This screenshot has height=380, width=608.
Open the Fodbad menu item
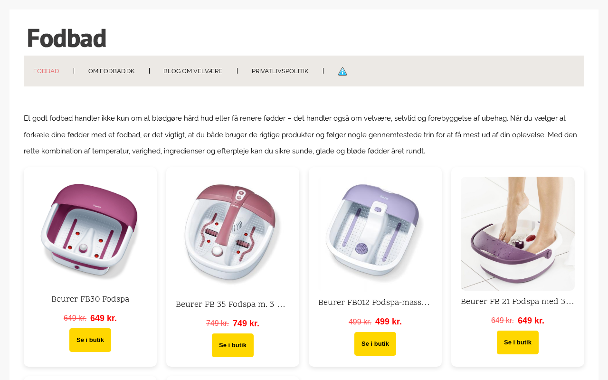[46, 71]
